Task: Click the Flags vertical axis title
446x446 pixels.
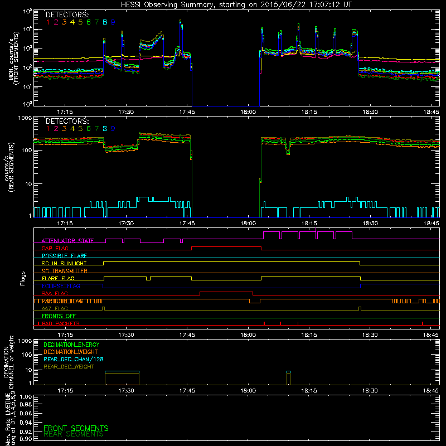Action: [x=23, y=278]
